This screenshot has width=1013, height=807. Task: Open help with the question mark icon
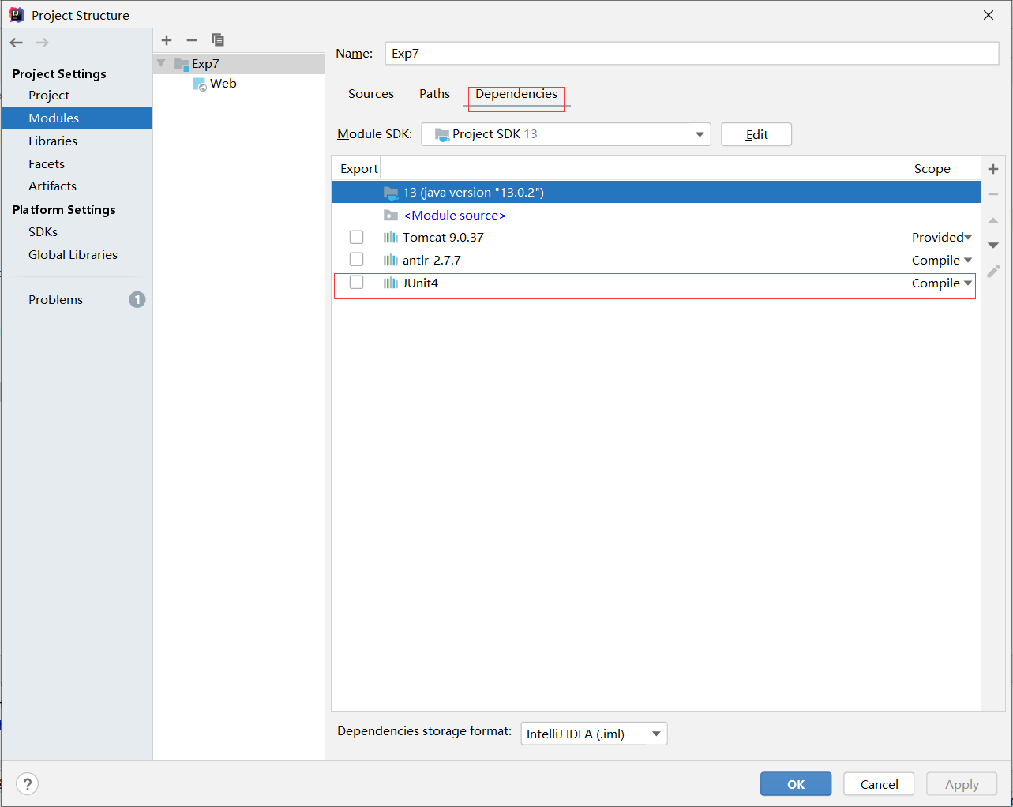(28, 784)
